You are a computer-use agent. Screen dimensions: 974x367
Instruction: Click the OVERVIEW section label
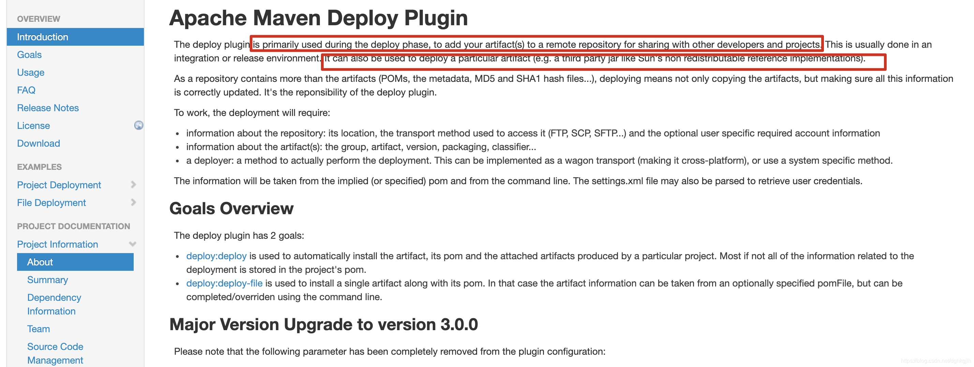[x=39, y=19]
